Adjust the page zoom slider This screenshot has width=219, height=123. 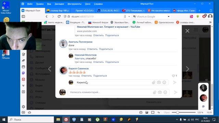184,112
